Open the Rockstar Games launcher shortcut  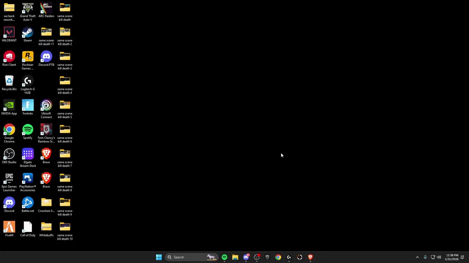[x=27, y=61]
